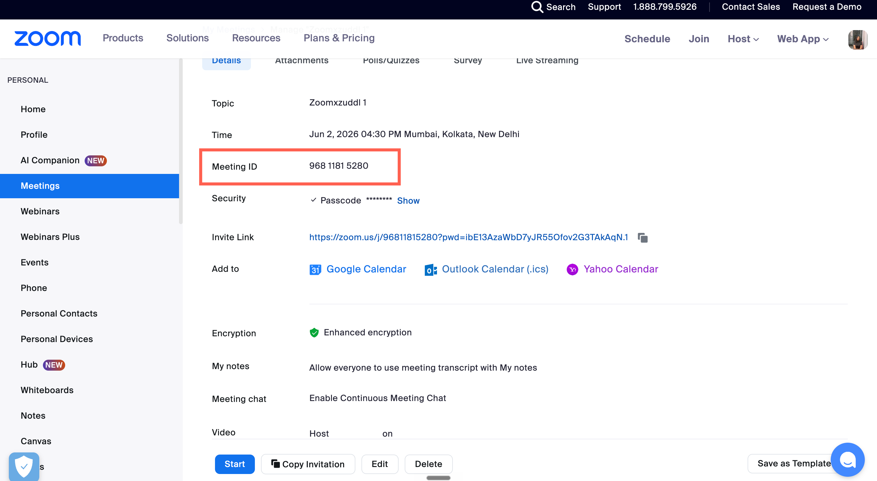Select Meetings in sidebar
This screenshot has width=877, height=481.
[x=90, y=186]
